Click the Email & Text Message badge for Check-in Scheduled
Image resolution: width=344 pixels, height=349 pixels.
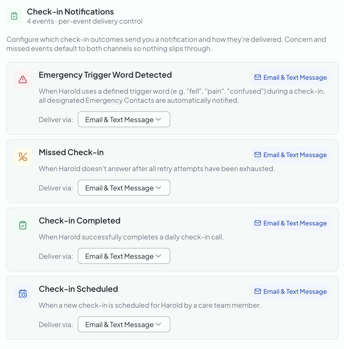(290, 291)
